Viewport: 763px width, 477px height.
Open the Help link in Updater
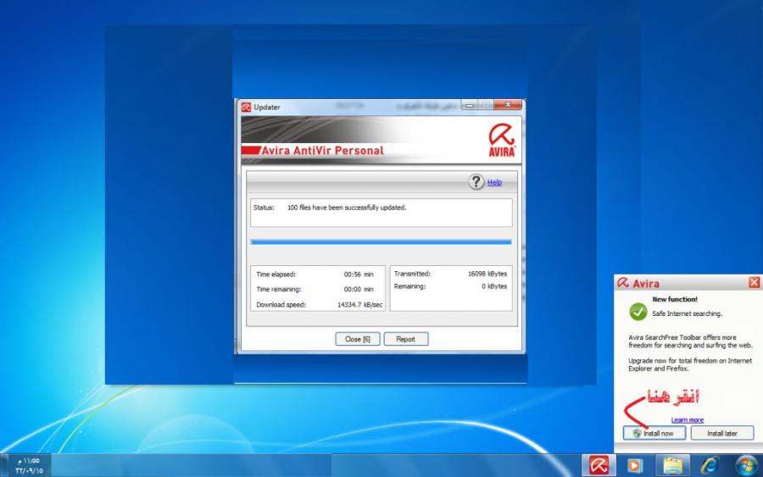(x=494, y=182)
